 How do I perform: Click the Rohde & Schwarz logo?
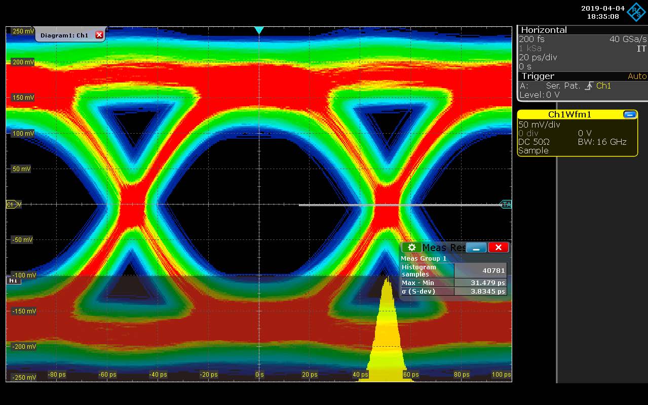[x=635, y=12]
